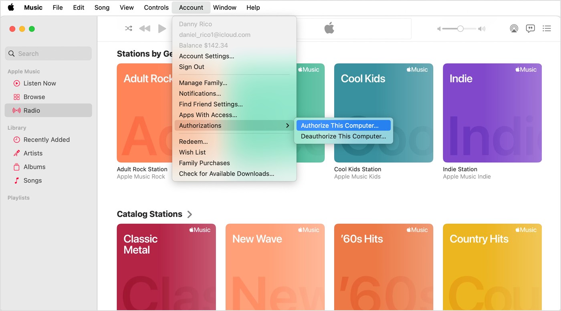Screen dimensions: 561x311
Task: Open the Classic Metal station tile
Action: coord(166,267)
